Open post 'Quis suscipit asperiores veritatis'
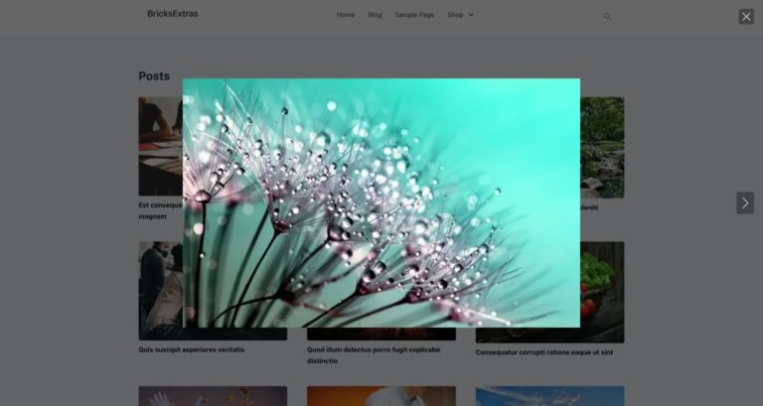 191,349
